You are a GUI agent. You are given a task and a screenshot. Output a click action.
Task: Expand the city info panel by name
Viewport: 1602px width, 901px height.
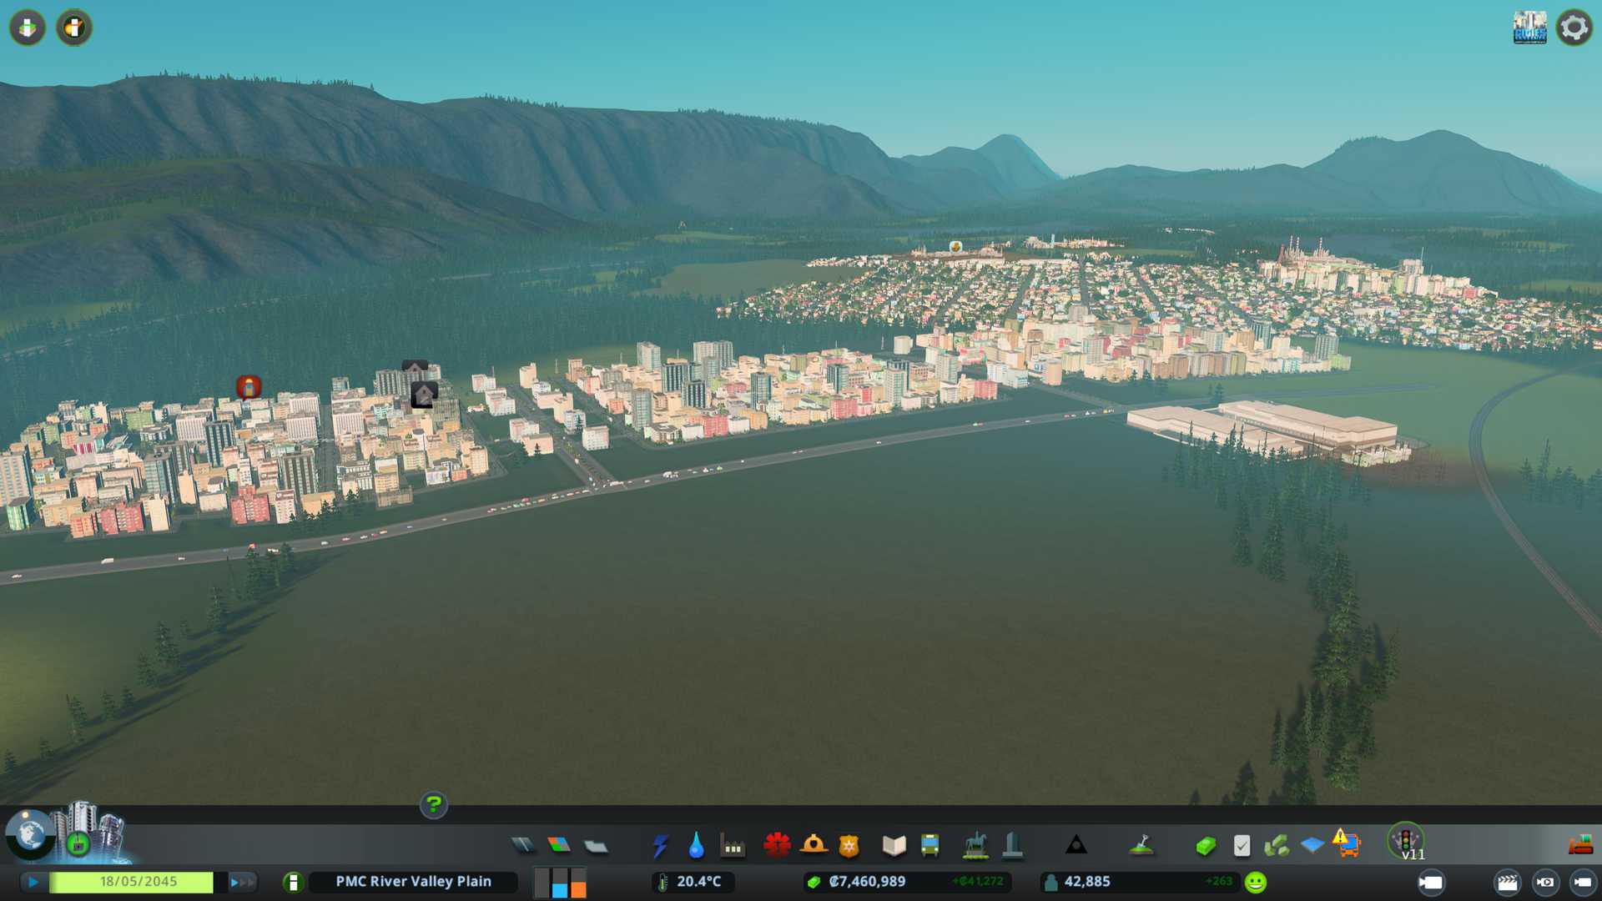point(293,882)
